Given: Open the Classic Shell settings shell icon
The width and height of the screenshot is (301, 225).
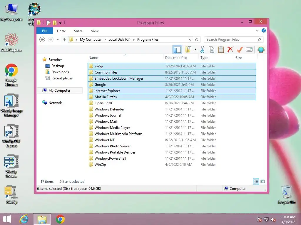Looking at the screenshot, I should 261,50.
